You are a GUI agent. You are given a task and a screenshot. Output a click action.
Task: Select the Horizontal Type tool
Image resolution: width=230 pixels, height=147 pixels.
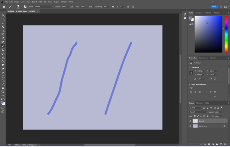pyautogui.click(x=3, y=77)
